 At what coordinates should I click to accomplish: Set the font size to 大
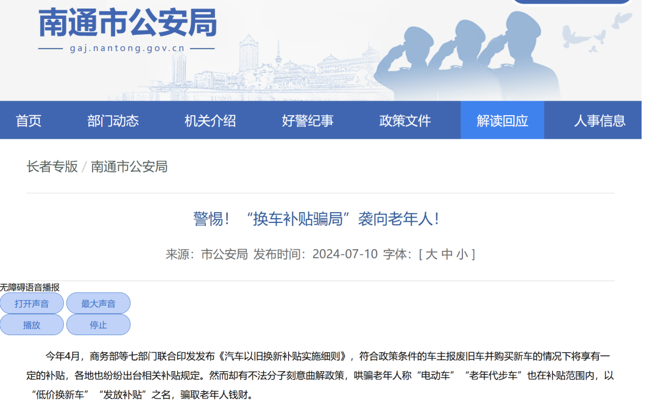tap(431, 254)
